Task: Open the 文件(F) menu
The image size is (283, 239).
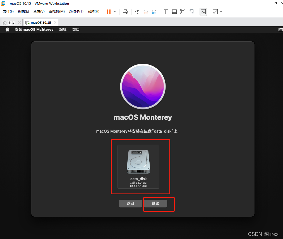Action: point(8,11)
